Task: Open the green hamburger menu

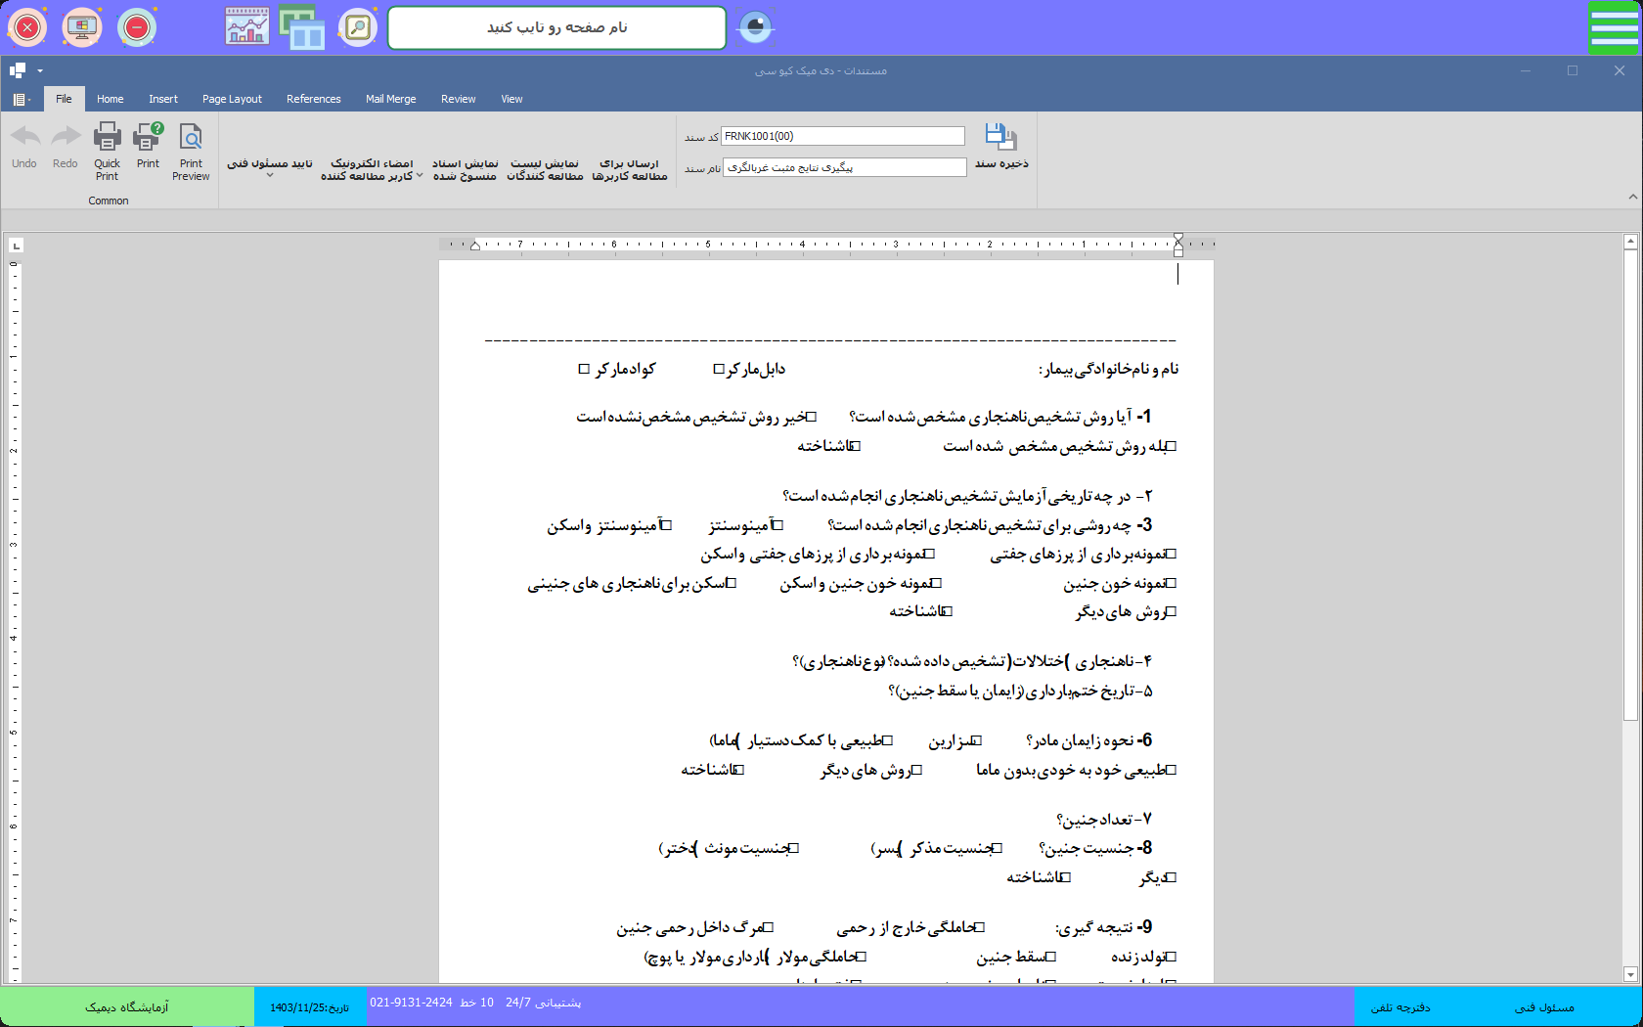Action: coord(1613,28)
